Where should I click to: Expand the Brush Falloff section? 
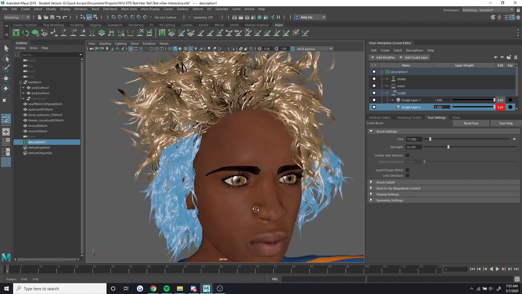point(371,182)
